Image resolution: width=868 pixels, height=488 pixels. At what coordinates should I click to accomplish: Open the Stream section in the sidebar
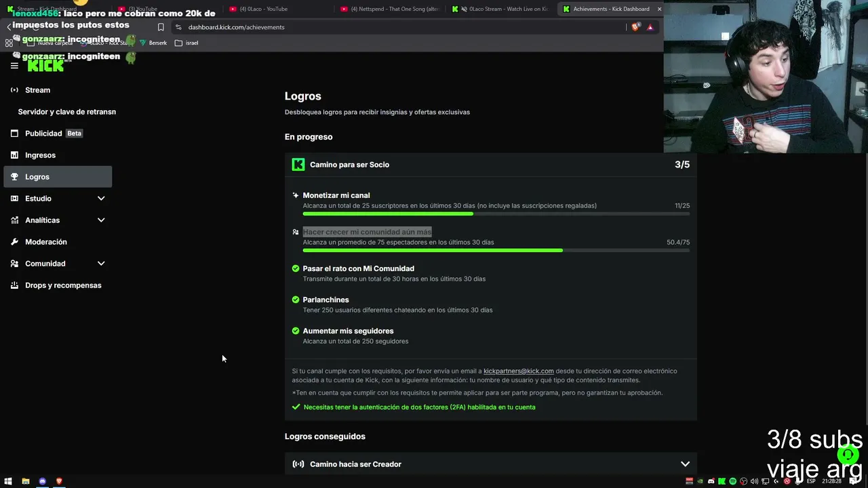coord(58,90)
